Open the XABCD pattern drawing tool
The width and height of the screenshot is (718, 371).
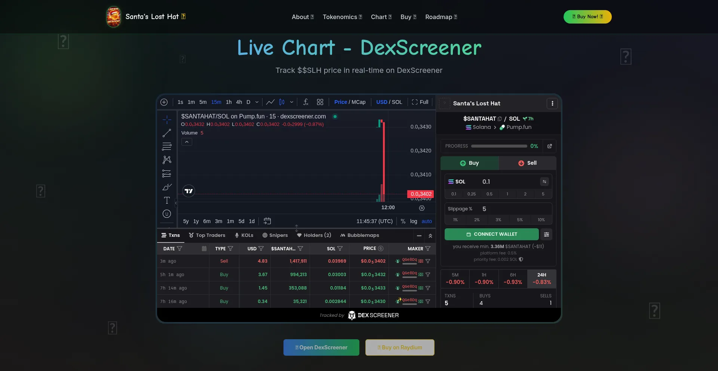coord(167,160)
